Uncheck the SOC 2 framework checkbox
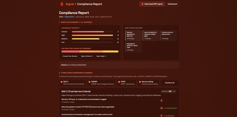237x117 pixels. pos(61,82)
